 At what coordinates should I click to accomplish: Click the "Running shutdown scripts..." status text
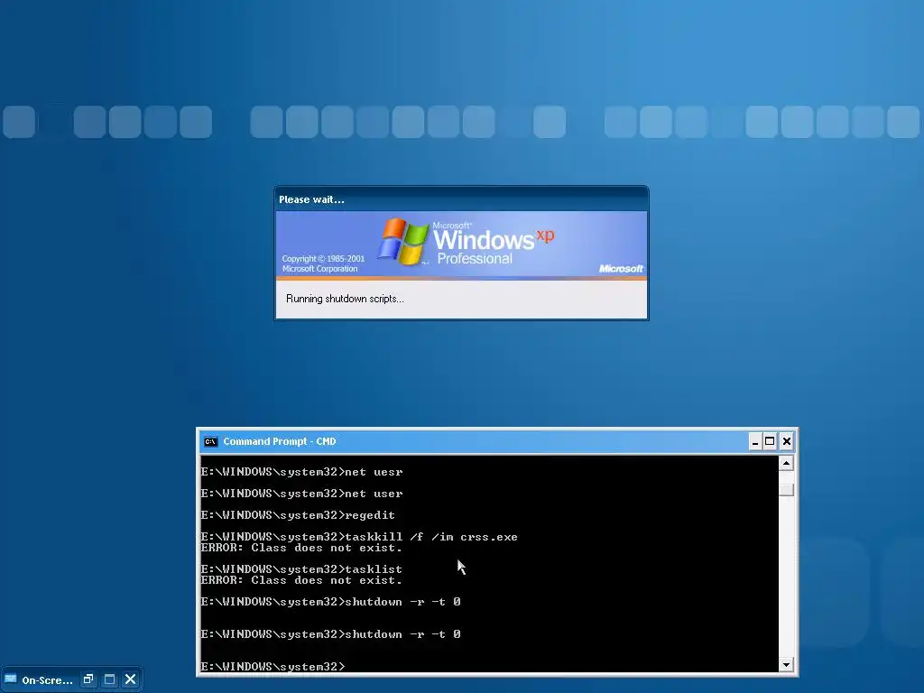[x=345, y=299]
